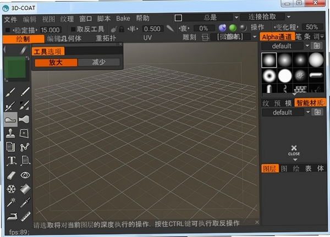Click the layers stack icon beside 雕刻
The width and height of the screenshot is (330, 237).
click(205, 37)
